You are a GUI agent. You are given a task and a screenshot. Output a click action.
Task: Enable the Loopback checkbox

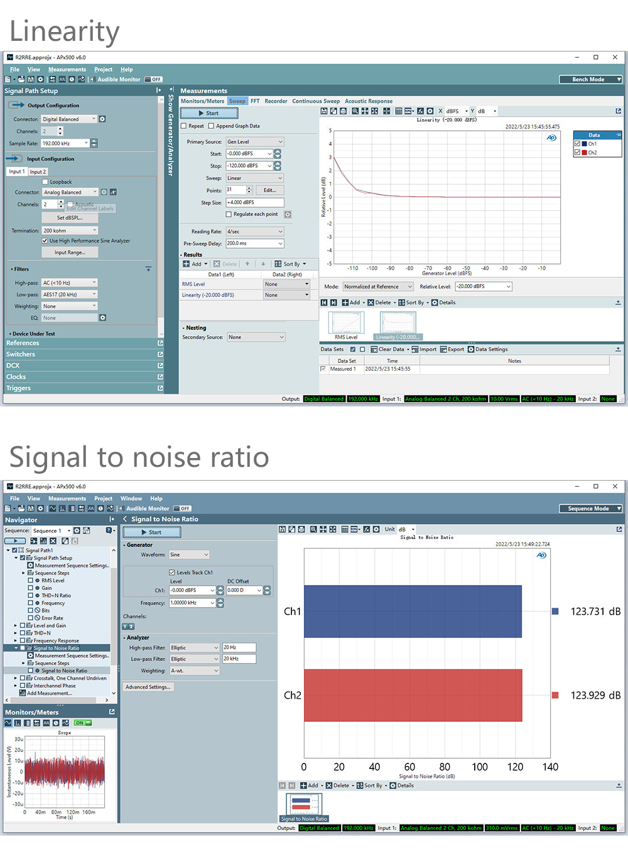45,182
